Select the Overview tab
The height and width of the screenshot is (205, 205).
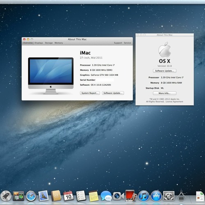pyautogui.click(x=28, y=43)
